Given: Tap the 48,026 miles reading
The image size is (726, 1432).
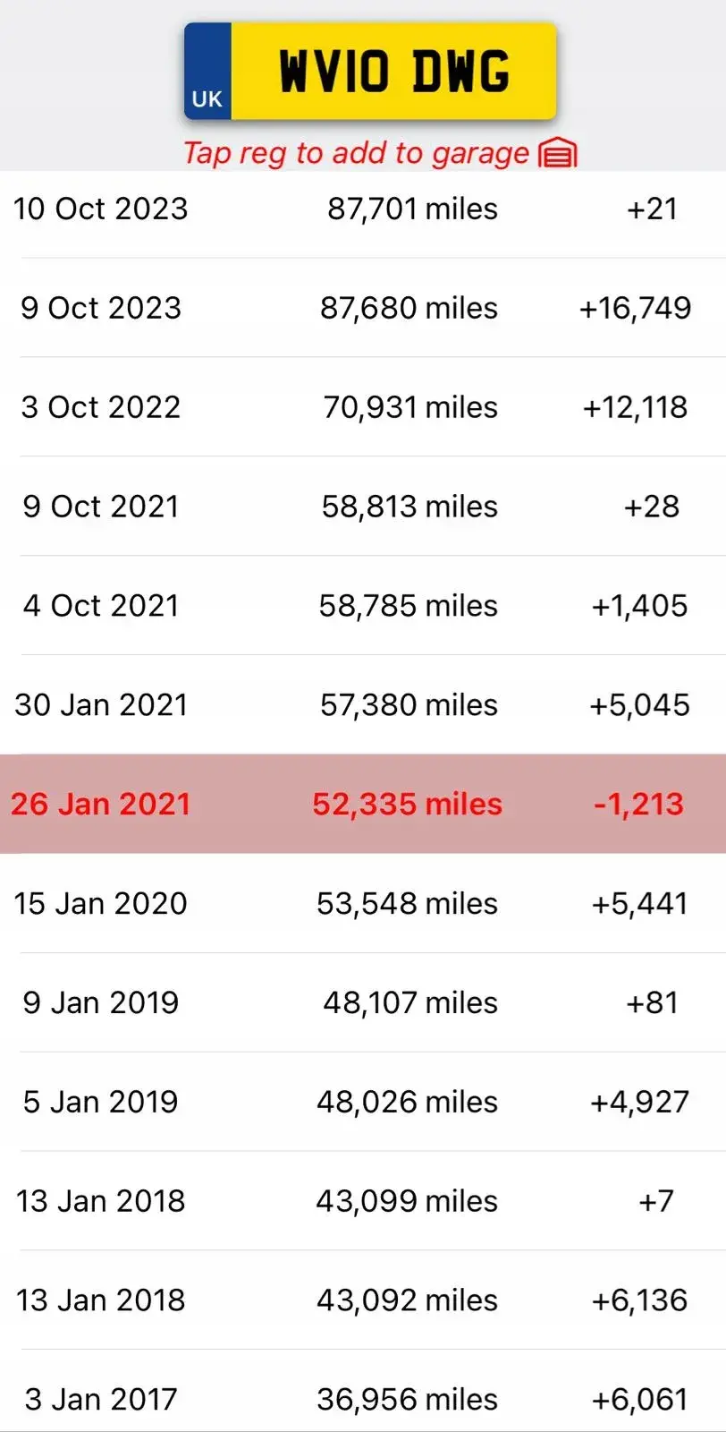Looking at the screenshot, I should click(x=407, y=1102).
